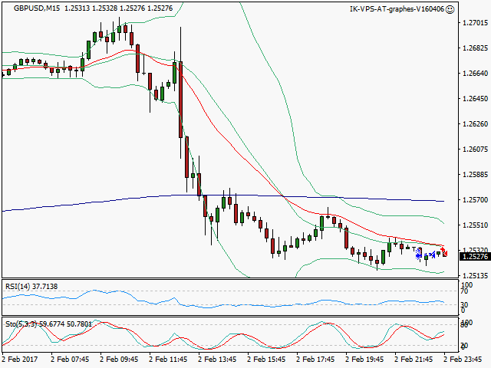Click the red sell arrow on the last candle
The height and width of the screenshot is (368, 491).
pos(444,251)
